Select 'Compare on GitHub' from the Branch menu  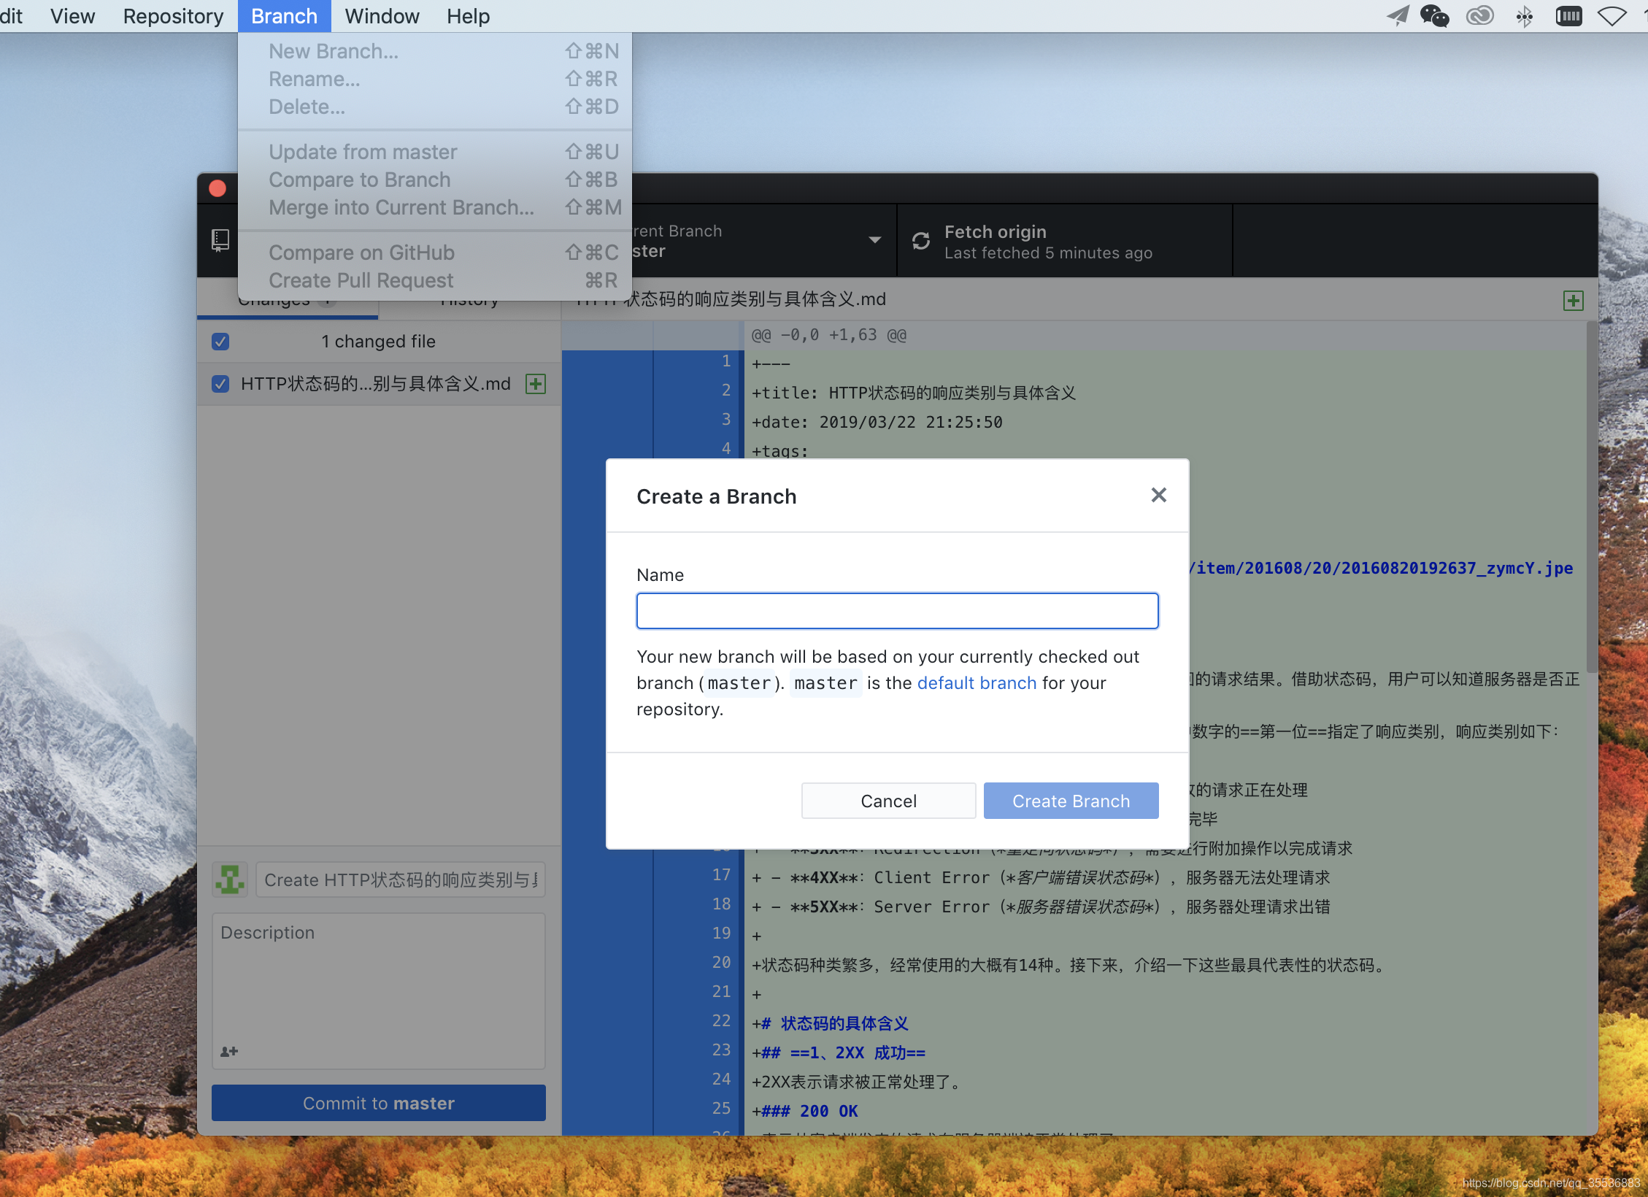[361, 252]
